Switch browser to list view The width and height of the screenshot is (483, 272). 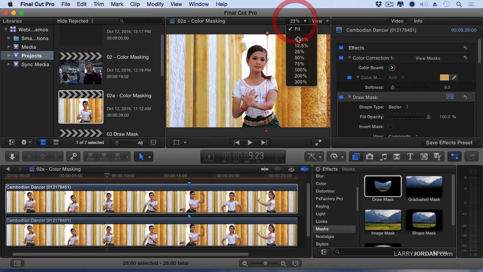(56, 142)
